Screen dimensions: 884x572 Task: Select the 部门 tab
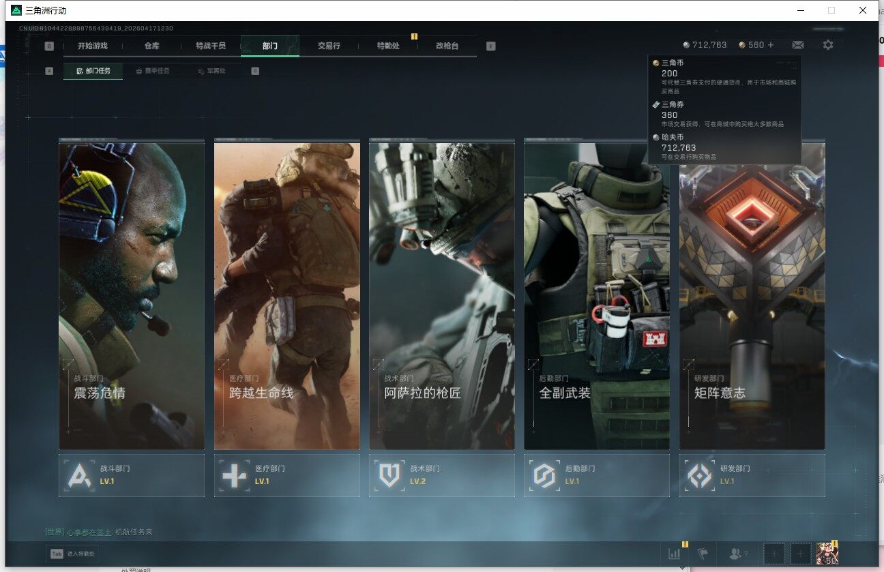click(x=269, y=46)
